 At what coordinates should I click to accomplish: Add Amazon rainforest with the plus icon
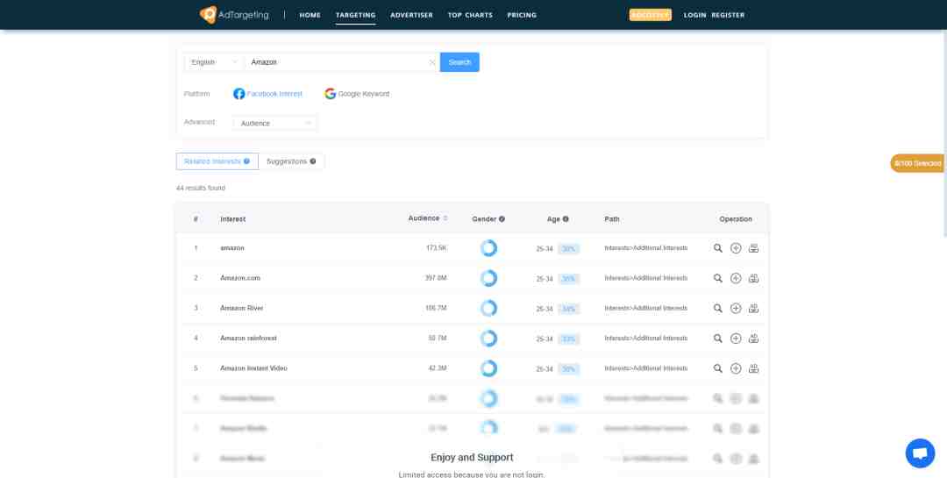(736, 339)
